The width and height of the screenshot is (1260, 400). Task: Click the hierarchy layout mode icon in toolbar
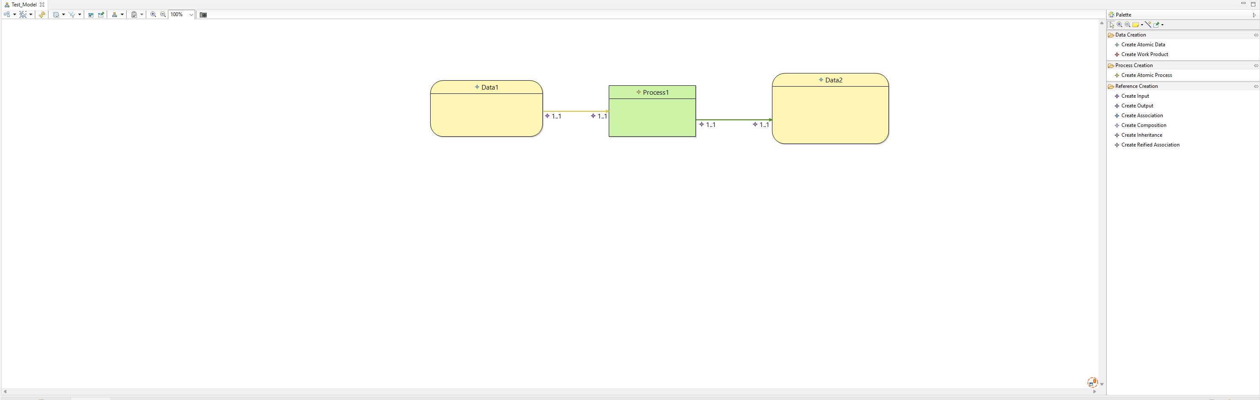click(x=114, y=15)
